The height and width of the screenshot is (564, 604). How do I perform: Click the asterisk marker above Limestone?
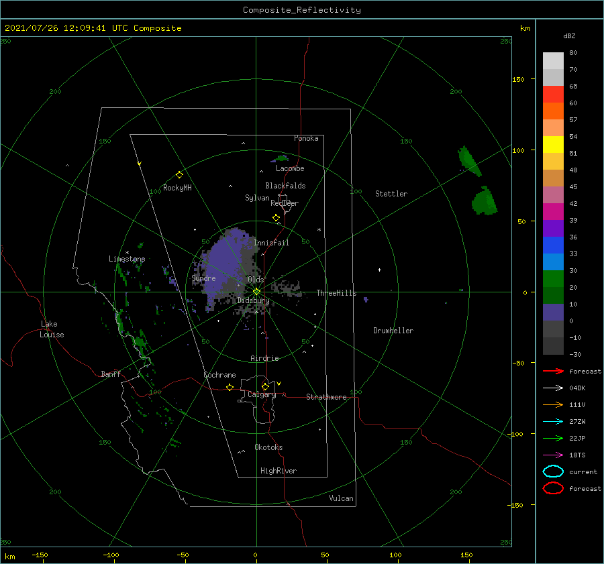click(x=127, y=253)
